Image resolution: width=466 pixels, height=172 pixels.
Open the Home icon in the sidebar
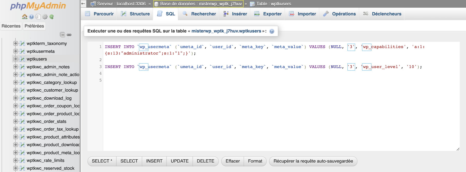click(x=25, y=17)
